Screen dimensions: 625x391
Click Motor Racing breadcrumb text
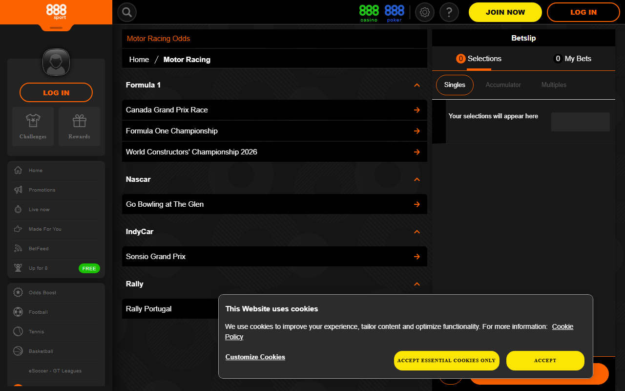click(x=187, y=60)
